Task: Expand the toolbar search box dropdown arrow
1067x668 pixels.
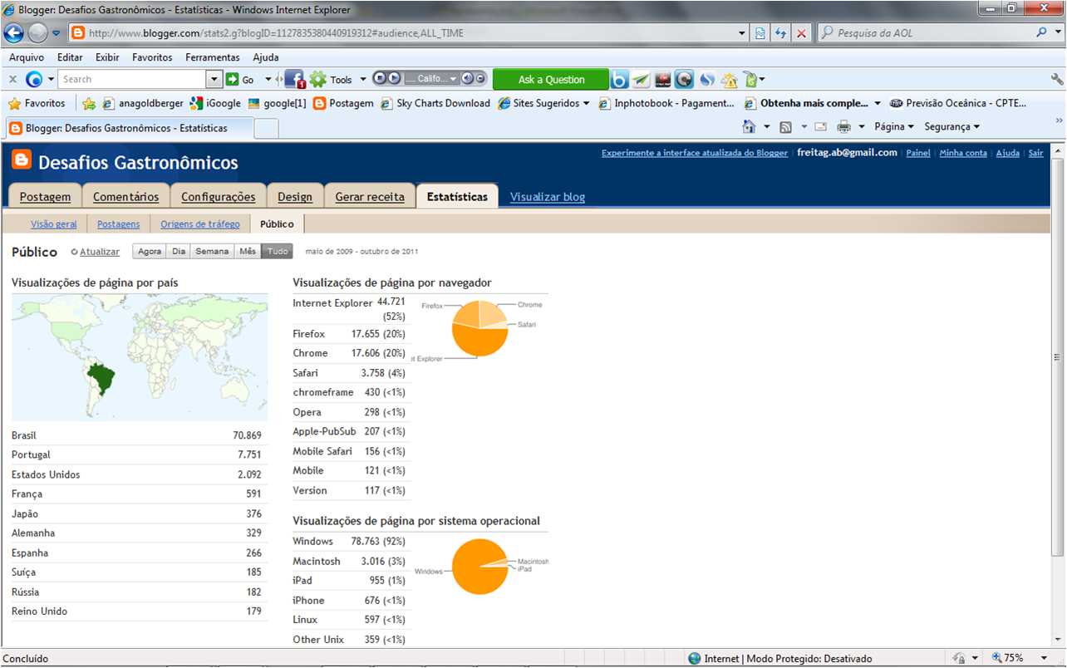Action: 214,80
